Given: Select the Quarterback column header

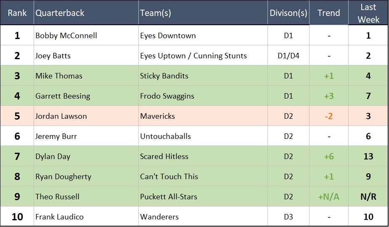Looking at the screenshot, I should click(60, 13).
